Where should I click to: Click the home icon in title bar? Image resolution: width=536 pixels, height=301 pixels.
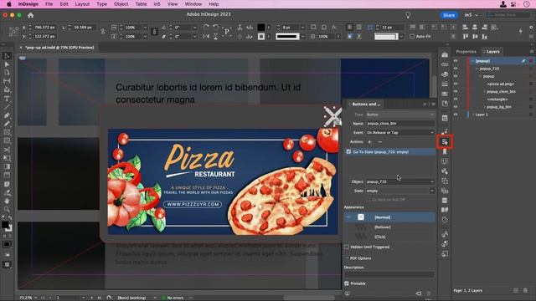tap(31, 15)
